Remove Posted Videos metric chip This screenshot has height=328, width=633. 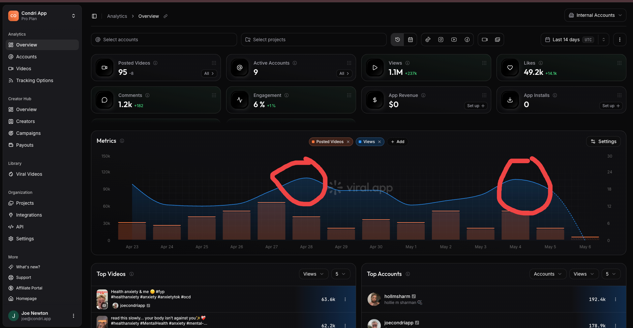pyautogui.click(x=348, y=142)
